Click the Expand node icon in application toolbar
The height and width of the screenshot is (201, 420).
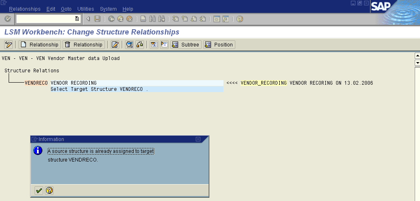(x=154, y=44)
